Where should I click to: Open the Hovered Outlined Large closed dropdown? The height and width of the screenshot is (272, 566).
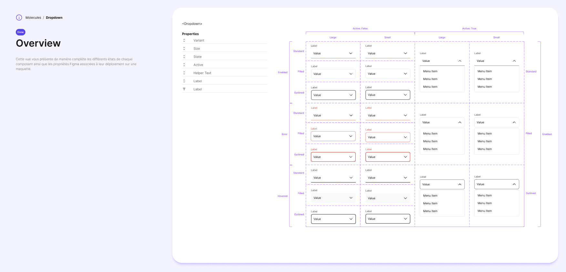click(333, 219)
